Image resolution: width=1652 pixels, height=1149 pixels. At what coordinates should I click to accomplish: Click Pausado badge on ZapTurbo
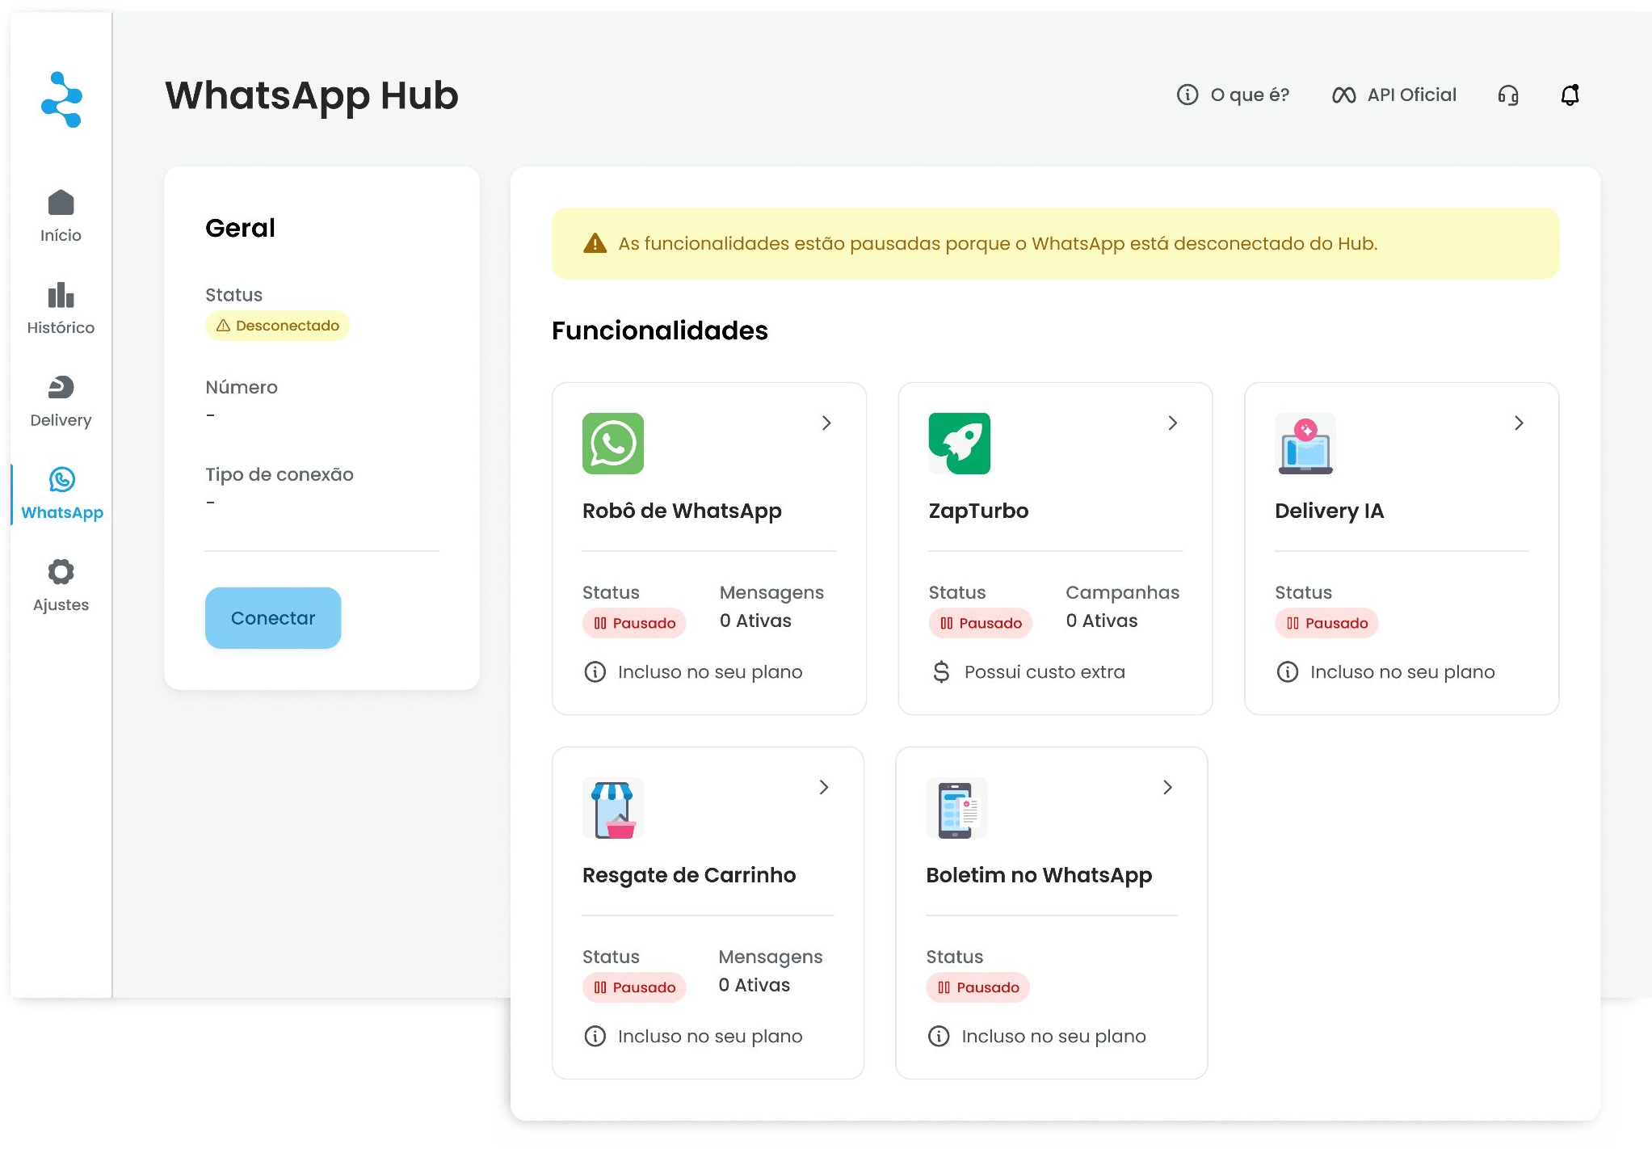pyautogui.click(x=981, y=623)
